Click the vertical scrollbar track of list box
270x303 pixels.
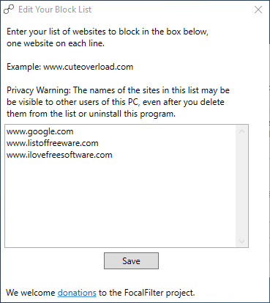click(241, 186)
